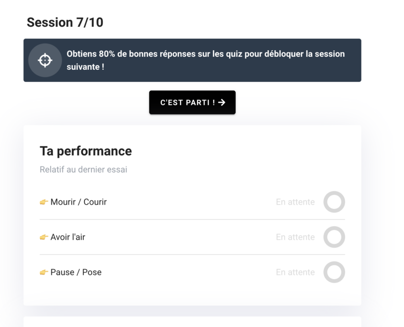This screenshot has width=404, height=327.
Task: Click En attente status for Avoir l'air
Action: coord(295,237)
